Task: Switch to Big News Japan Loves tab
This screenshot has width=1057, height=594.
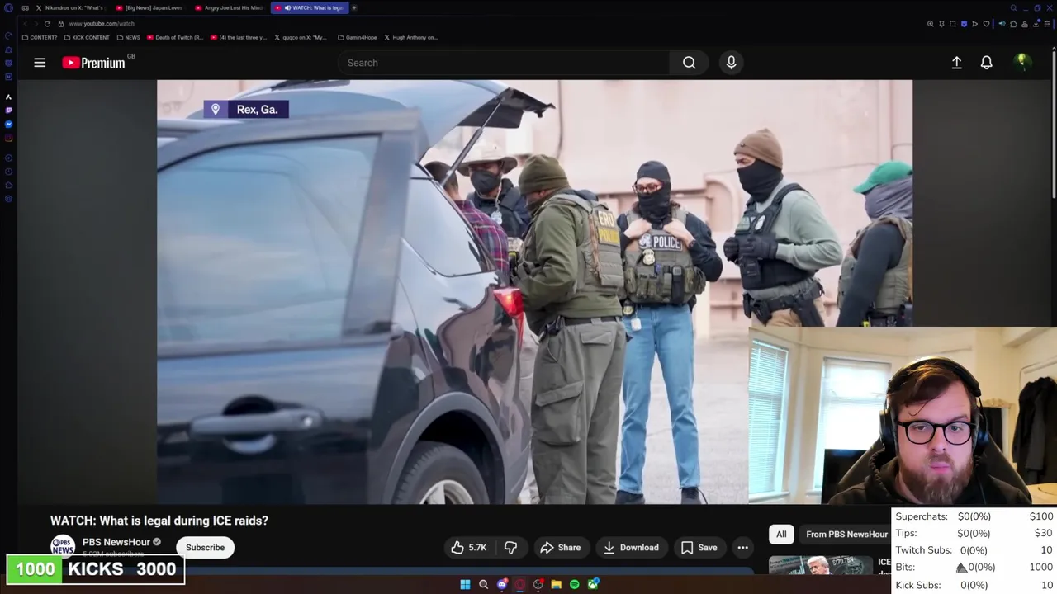Action: click(x=149, y=7)
